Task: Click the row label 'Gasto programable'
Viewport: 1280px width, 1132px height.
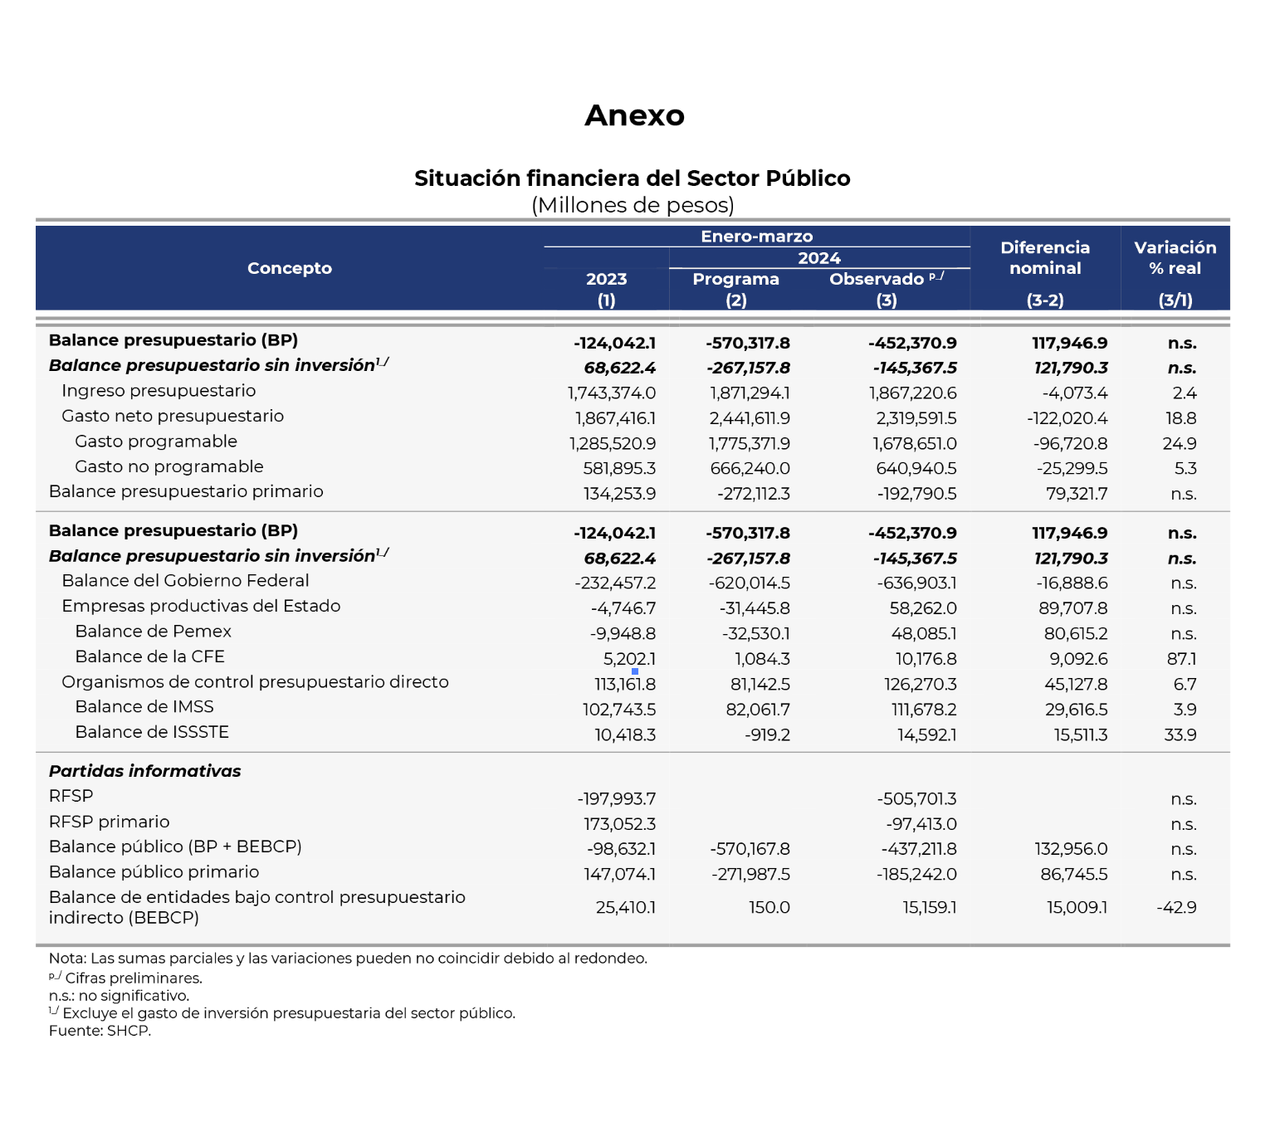Action: pyautogui.click(x=156, y=442)
